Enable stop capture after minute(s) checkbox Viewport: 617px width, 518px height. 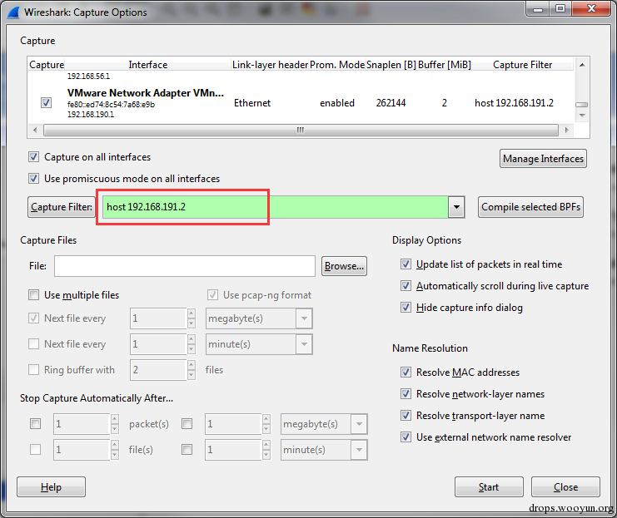(x=187, y=449)
